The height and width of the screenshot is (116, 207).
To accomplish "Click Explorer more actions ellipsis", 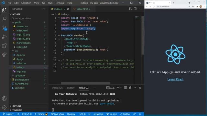I will point(44,9).
